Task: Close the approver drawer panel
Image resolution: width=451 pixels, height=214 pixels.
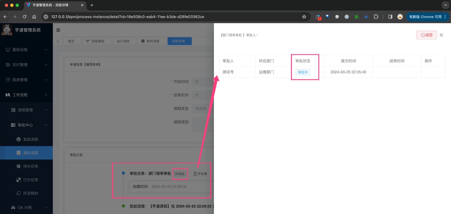Action: pos(441,35)
